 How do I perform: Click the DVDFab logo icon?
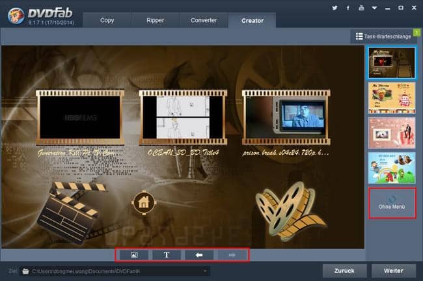[16, 16]
